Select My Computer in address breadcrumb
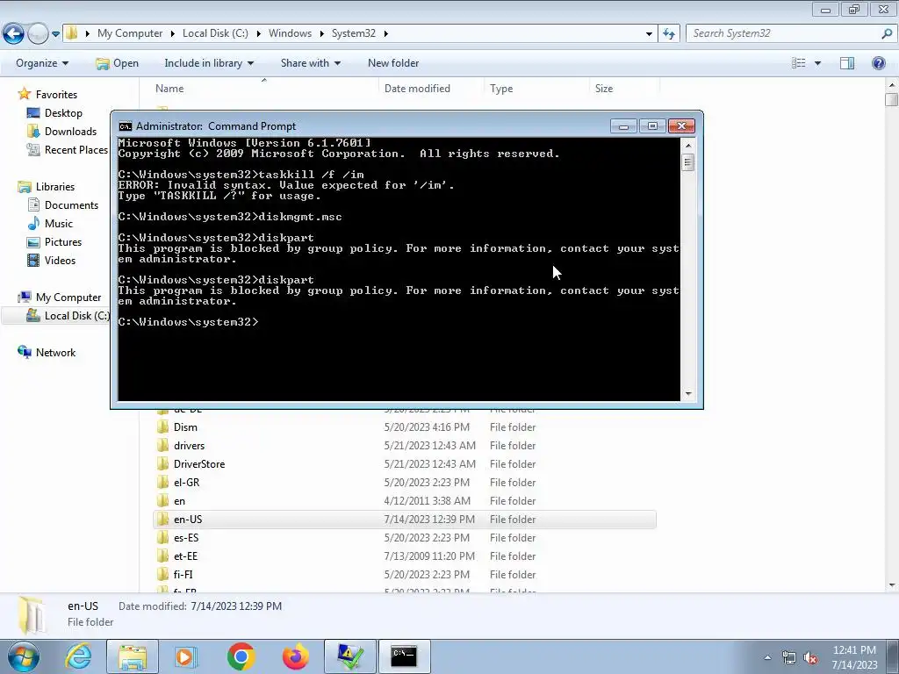This screenshot has height=674, width=899. 130,33
